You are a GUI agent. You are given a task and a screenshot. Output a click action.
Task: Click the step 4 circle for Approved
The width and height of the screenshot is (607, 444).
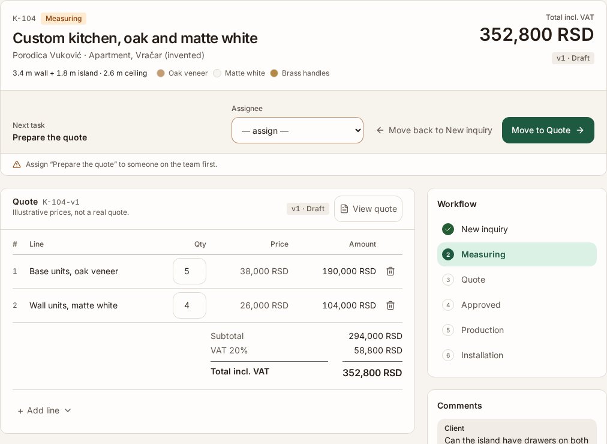[448, 305]
